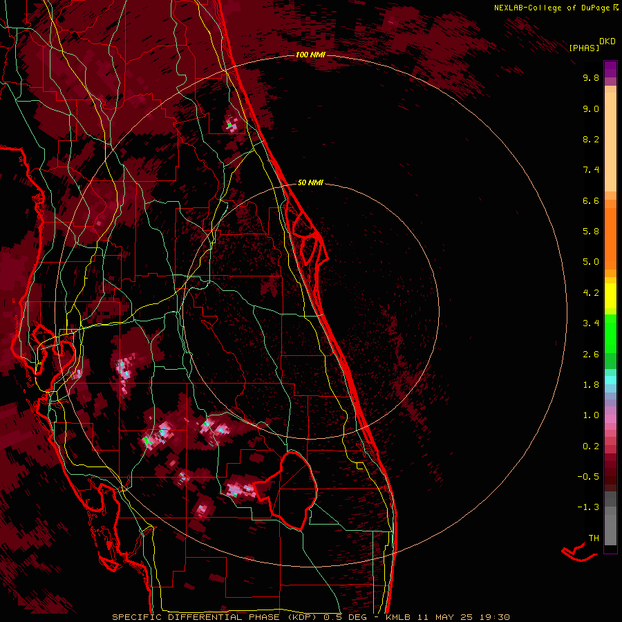
Task: Click the 7.4 value on color scale
Action: coord(591,170)
